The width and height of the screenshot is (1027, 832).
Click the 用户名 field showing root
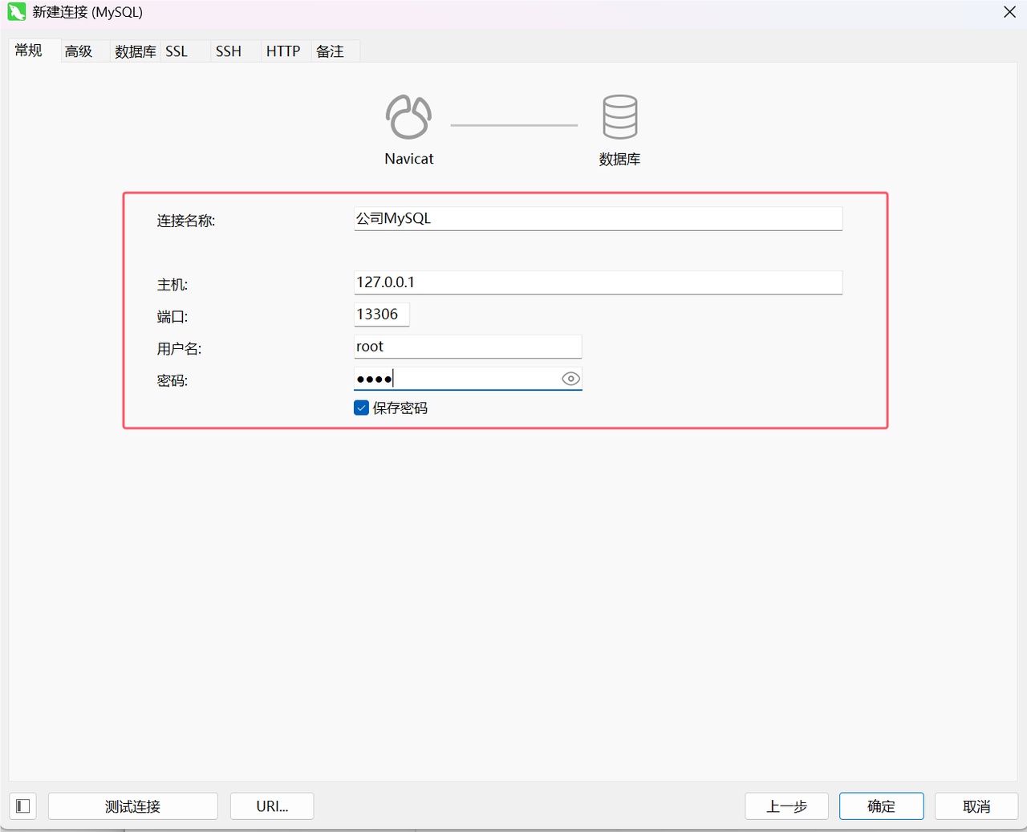tap(468, 347)
